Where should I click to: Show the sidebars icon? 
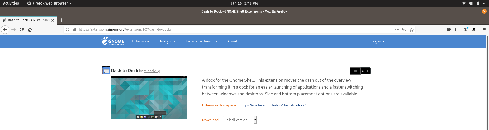[x=457, y=30]
